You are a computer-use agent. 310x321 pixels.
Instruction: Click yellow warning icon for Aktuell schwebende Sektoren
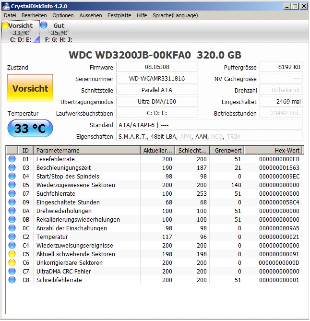click(x=12, y=254)
